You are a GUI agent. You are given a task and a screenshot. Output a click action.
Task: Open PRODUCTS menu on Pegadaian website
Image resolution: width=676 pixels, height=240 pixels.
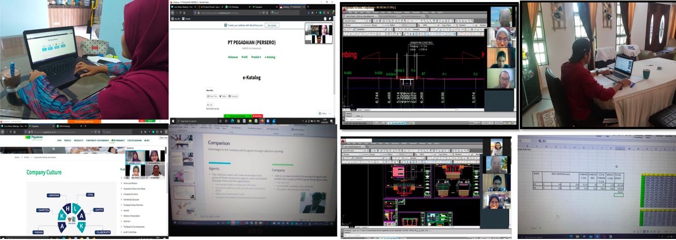79,141
